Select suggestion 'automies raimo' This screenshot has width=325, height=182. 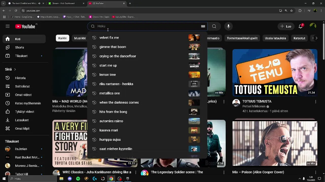[147, 121]
